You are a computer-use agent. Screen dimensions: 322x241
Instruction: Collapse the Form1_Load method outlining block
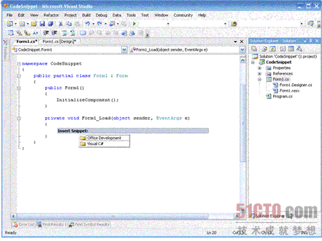click(19, 118)
